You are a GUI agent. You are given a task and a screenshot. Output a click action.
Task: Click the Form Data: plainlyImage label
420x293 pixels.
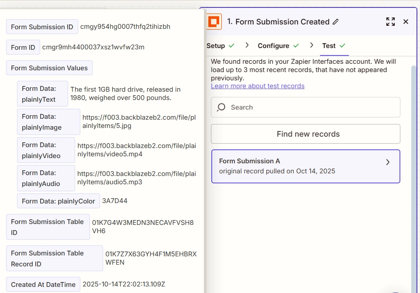[x=49, y=122]
